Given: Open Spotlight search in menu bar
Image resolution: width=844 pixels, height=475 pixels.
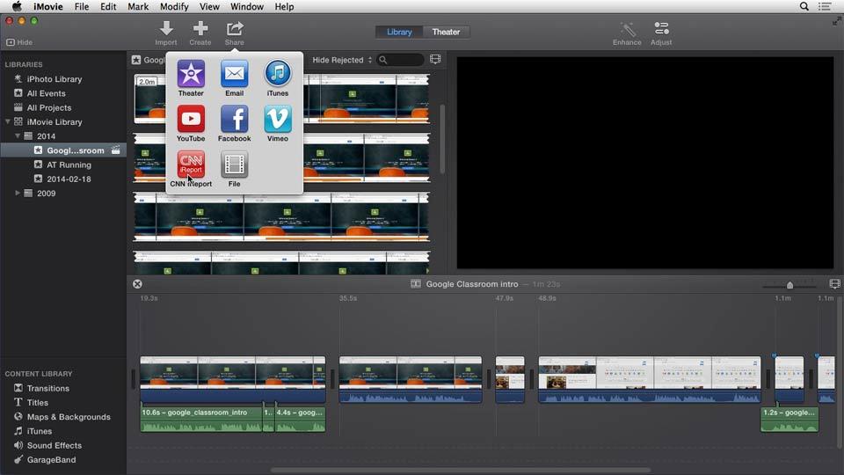Looking at the screenshot, I should coord(804,6).
